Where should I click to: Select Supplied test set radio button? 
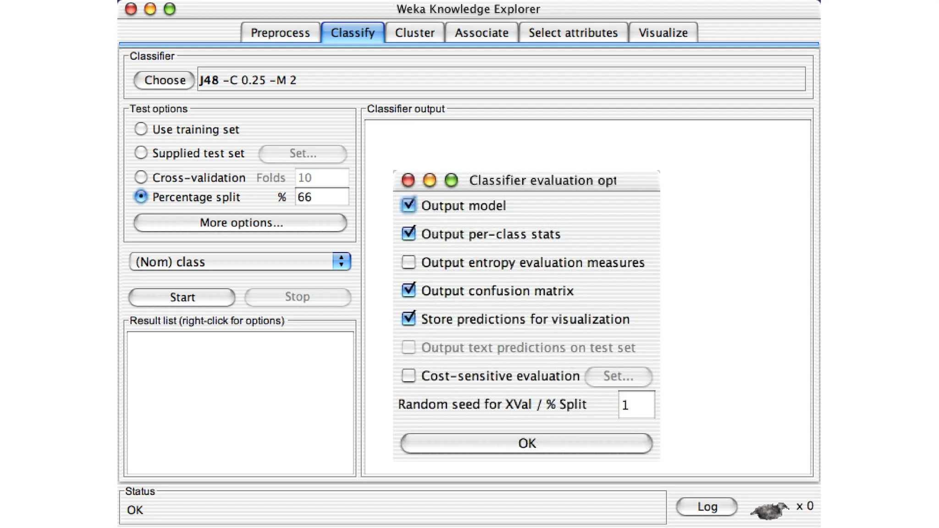141,153
